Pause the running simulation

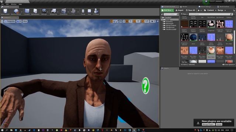(83, 11)
